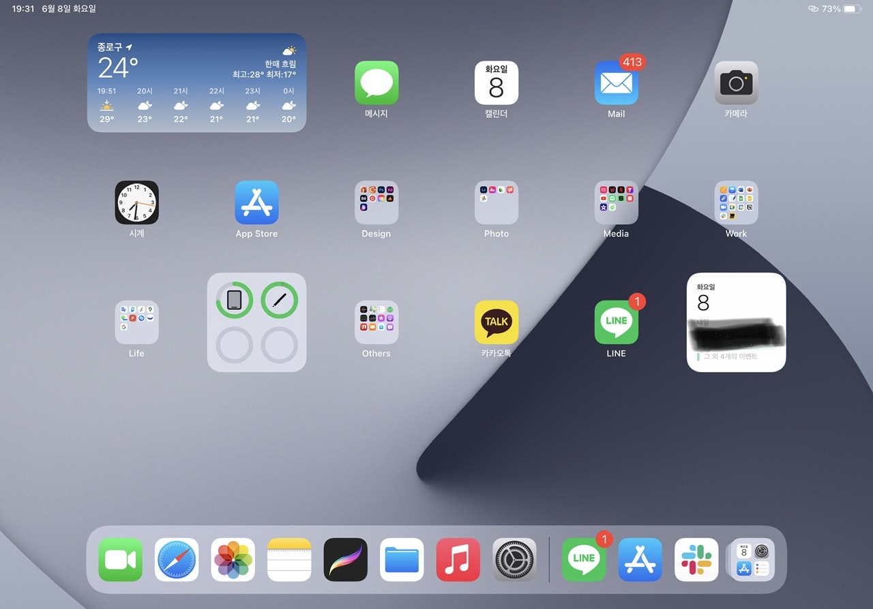The height and width of the screenshot is (609, 873).
Task: Open Apple Music from the dock
Action: [x=458, y=559]
